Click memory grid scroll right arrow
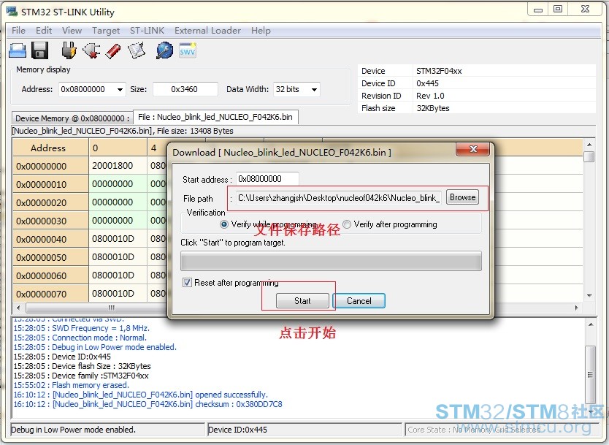Viewport: 609px width, 445px height. pos(577,308)
